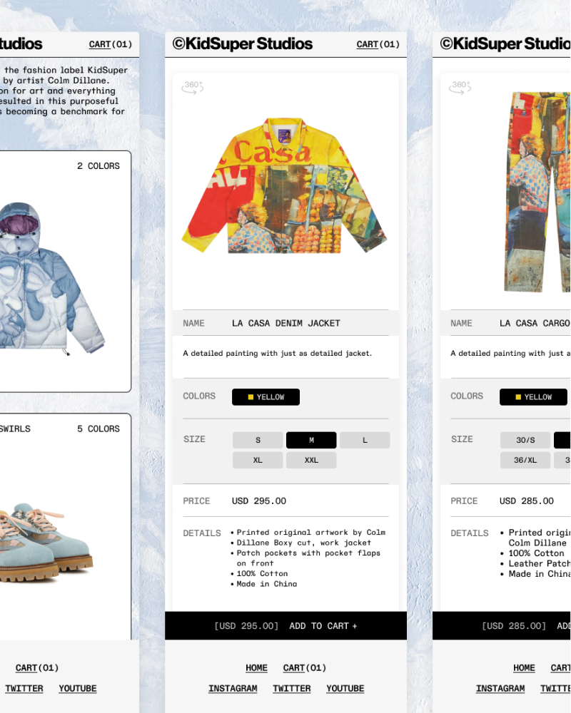Select size S for the denim jacket
Viewport: 571px width, 713px height.
pos(258,440)
